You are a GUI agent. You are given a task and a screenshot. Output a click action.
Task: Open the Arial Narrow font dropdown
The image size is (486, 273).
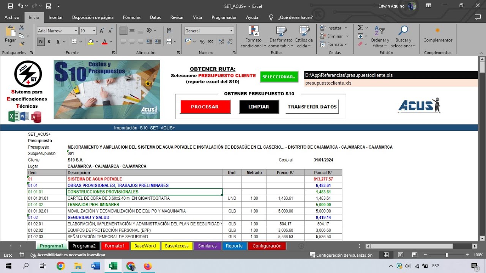(x=76, y=31)
